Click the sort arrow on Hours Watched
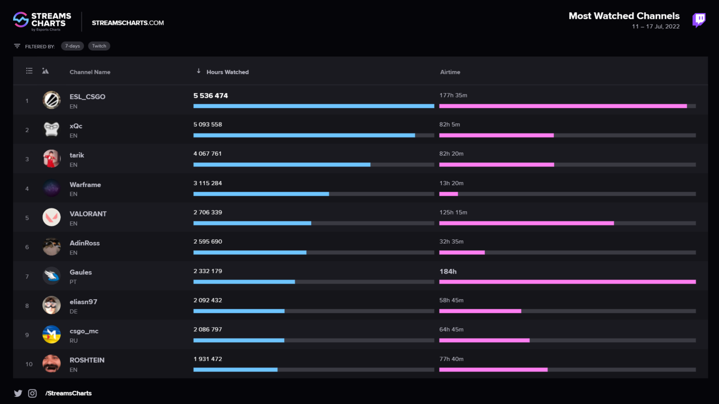This screenshot has width=719, height=404. pyautogui.click(x=199, y=71)
